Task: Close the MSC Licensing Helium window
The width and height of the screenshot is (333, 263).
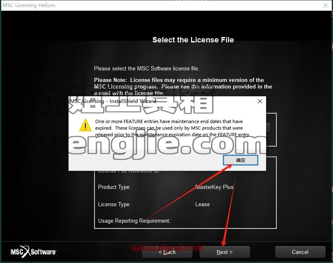Action: click(325, 5)
